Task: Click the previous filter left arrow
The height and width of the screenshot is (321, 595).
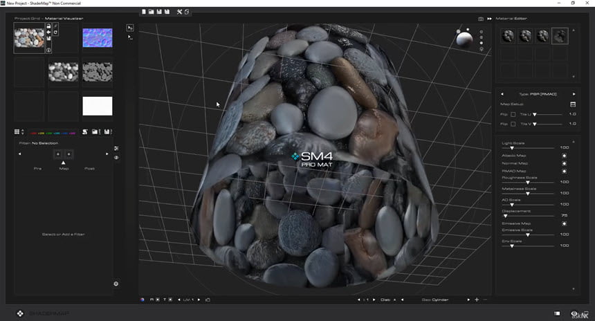Action: [x=20, y=154]
